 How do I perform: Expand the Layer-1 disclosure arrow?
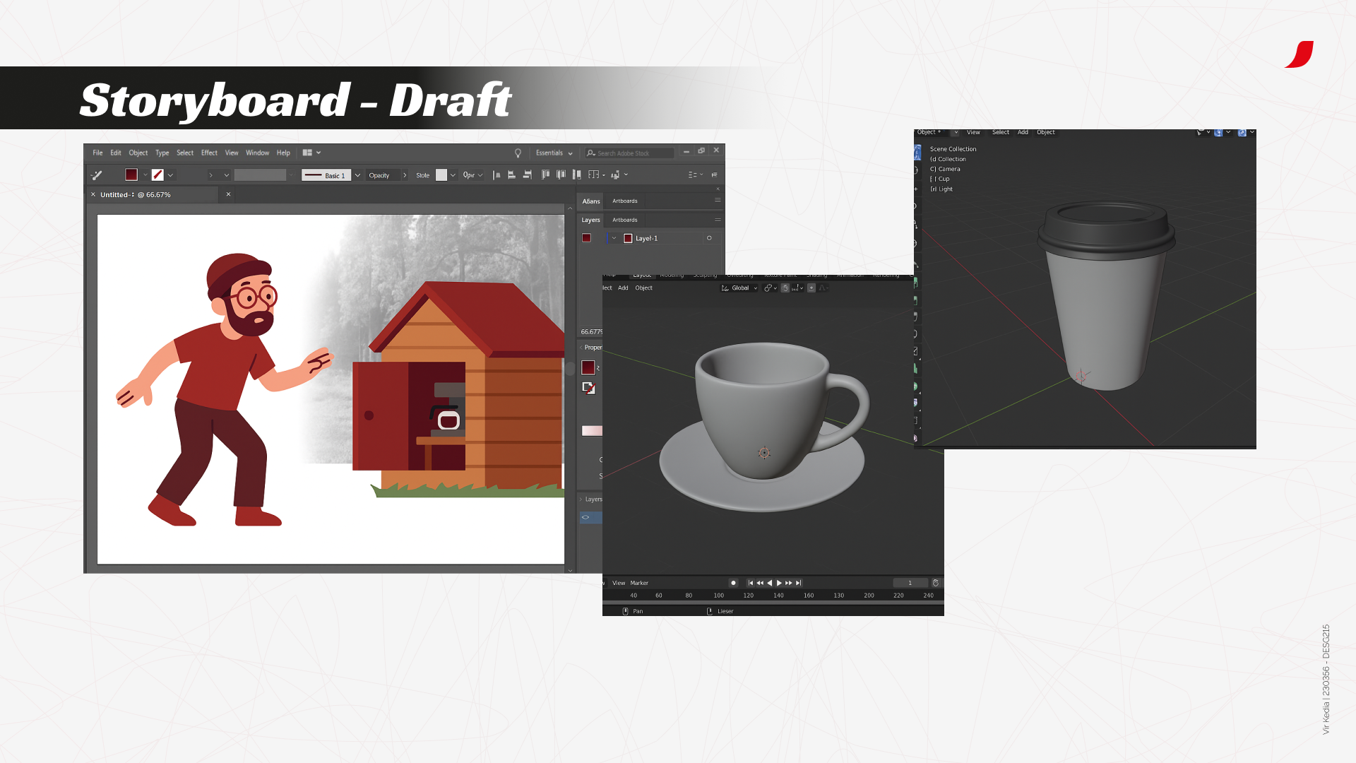click(614, 238)
